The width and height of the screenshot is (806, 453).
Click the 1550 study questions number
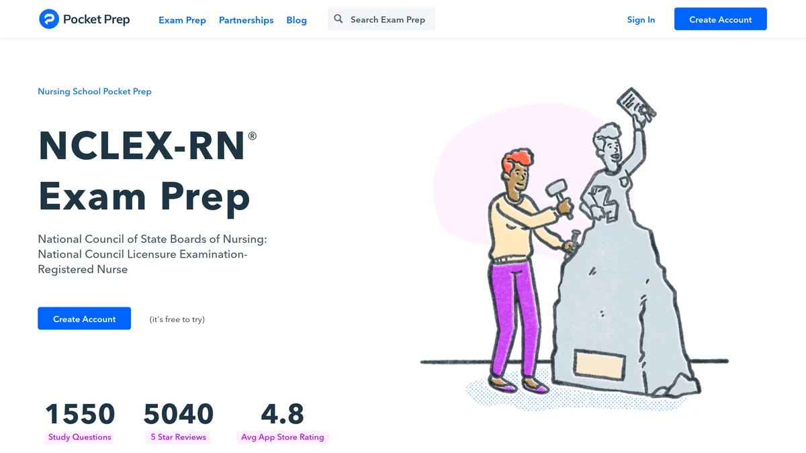80,414
